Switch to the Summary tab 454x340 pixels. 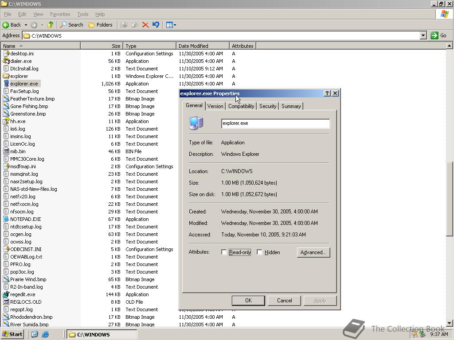click(291, 106)
